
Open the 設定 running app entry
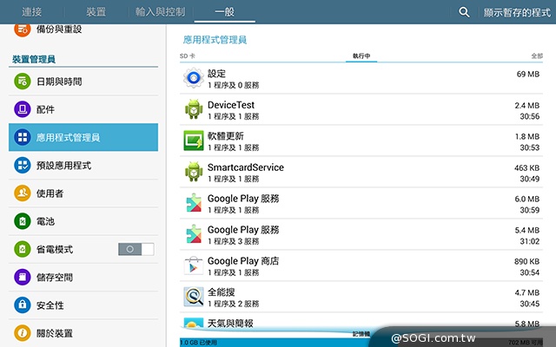click(361, 78)
